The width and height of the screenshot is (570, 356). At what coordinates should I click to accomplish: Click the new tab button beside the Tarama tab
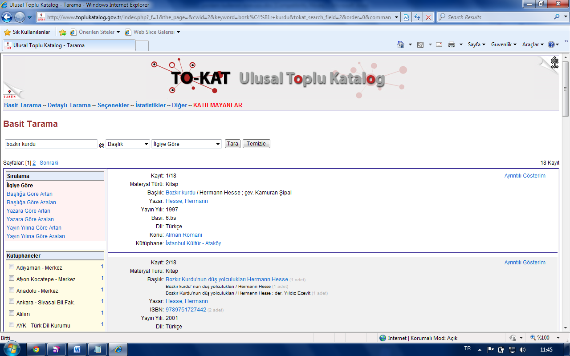point(142,45)
